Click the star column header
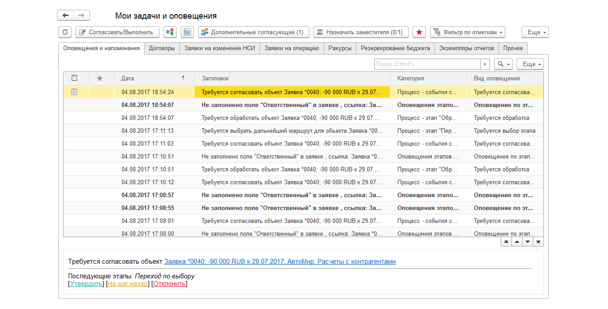The height and width of the screenshot is (309, 608). click(x=100, y=79)
